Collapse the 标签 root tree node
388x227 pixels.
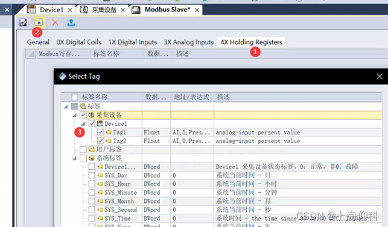[66, 107]
